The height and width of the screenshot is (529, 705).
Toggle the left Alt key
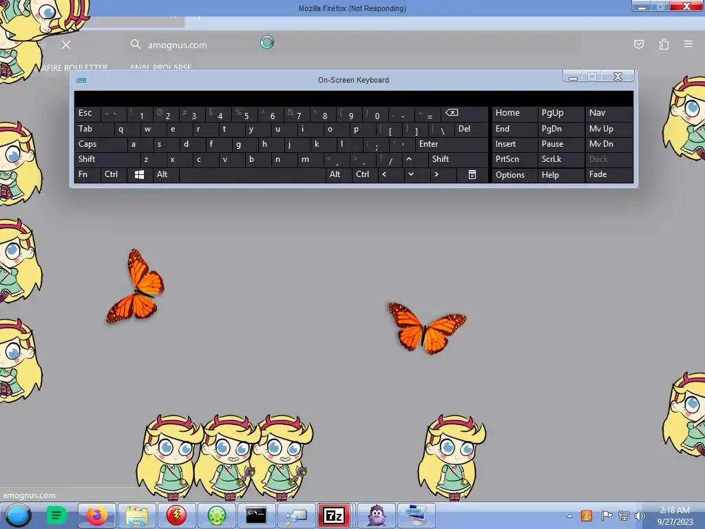click(166, 174)
